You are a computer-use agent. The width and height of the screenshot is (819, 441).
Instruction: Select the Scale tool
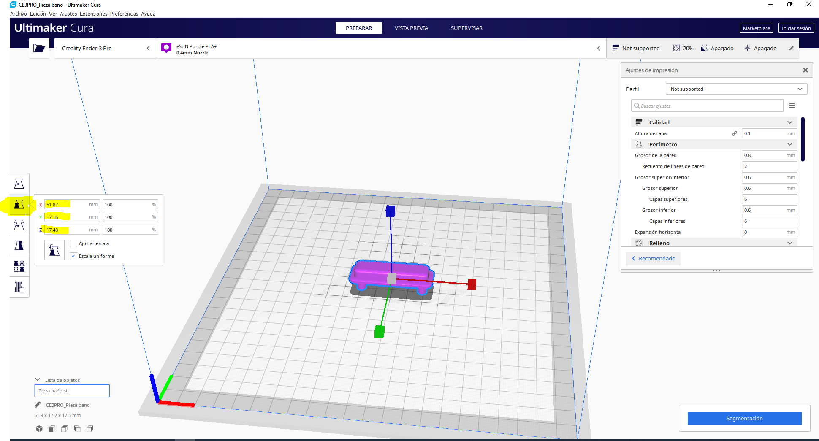coord(19,205)
